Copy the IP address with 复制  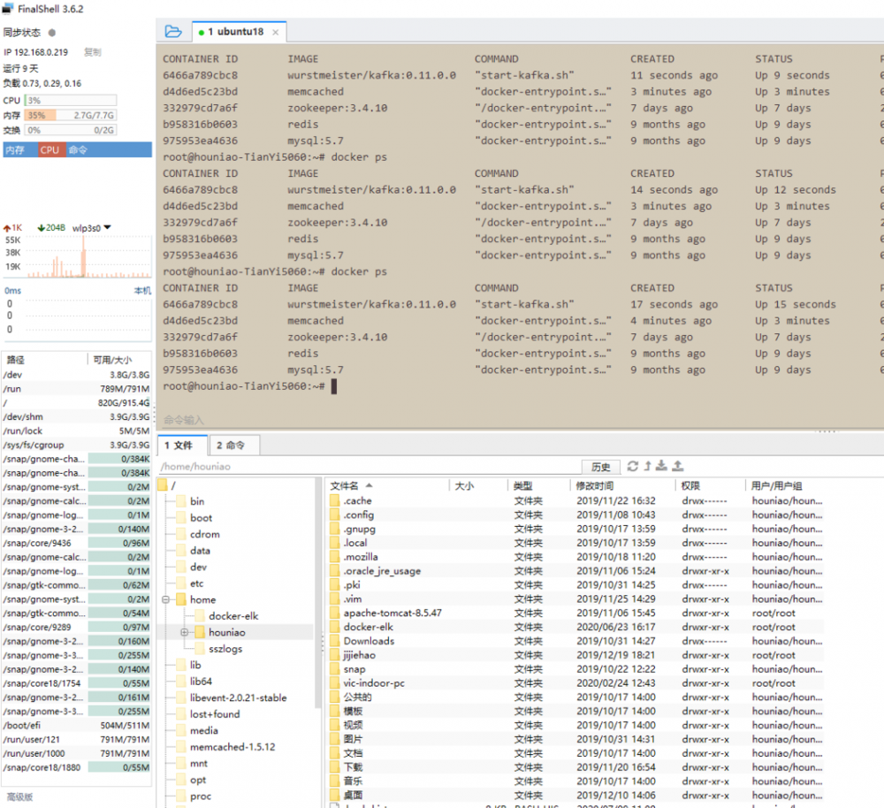pos(92,52)
